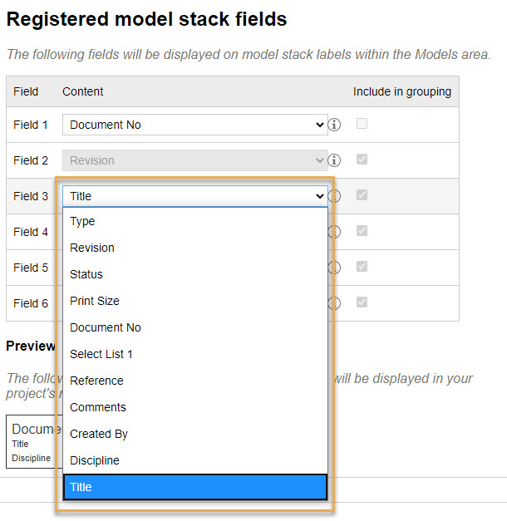507x521 pixels.
Task: Select Comments in the dropdown list
Action: [x=195, y=407]
